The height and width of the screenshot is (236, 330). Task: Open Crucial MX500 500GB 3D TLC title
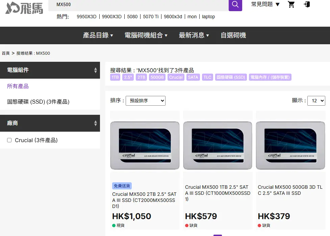pos(290,190)
